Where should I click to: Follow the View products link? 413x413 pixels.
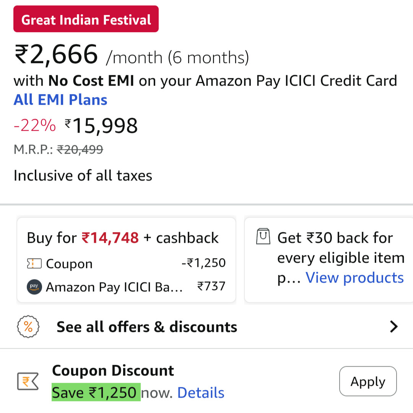(354, 278)
